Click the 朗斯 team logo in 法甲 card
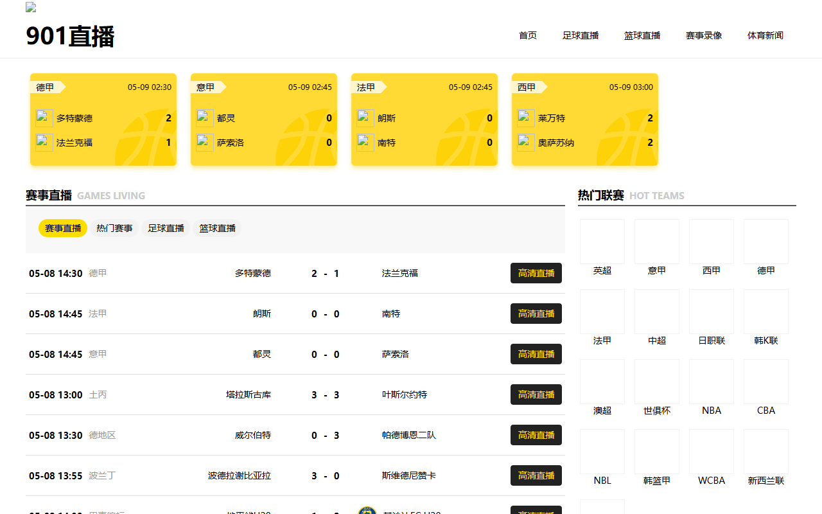The width and height of the screenshot is (822, 514). [365, 118]
